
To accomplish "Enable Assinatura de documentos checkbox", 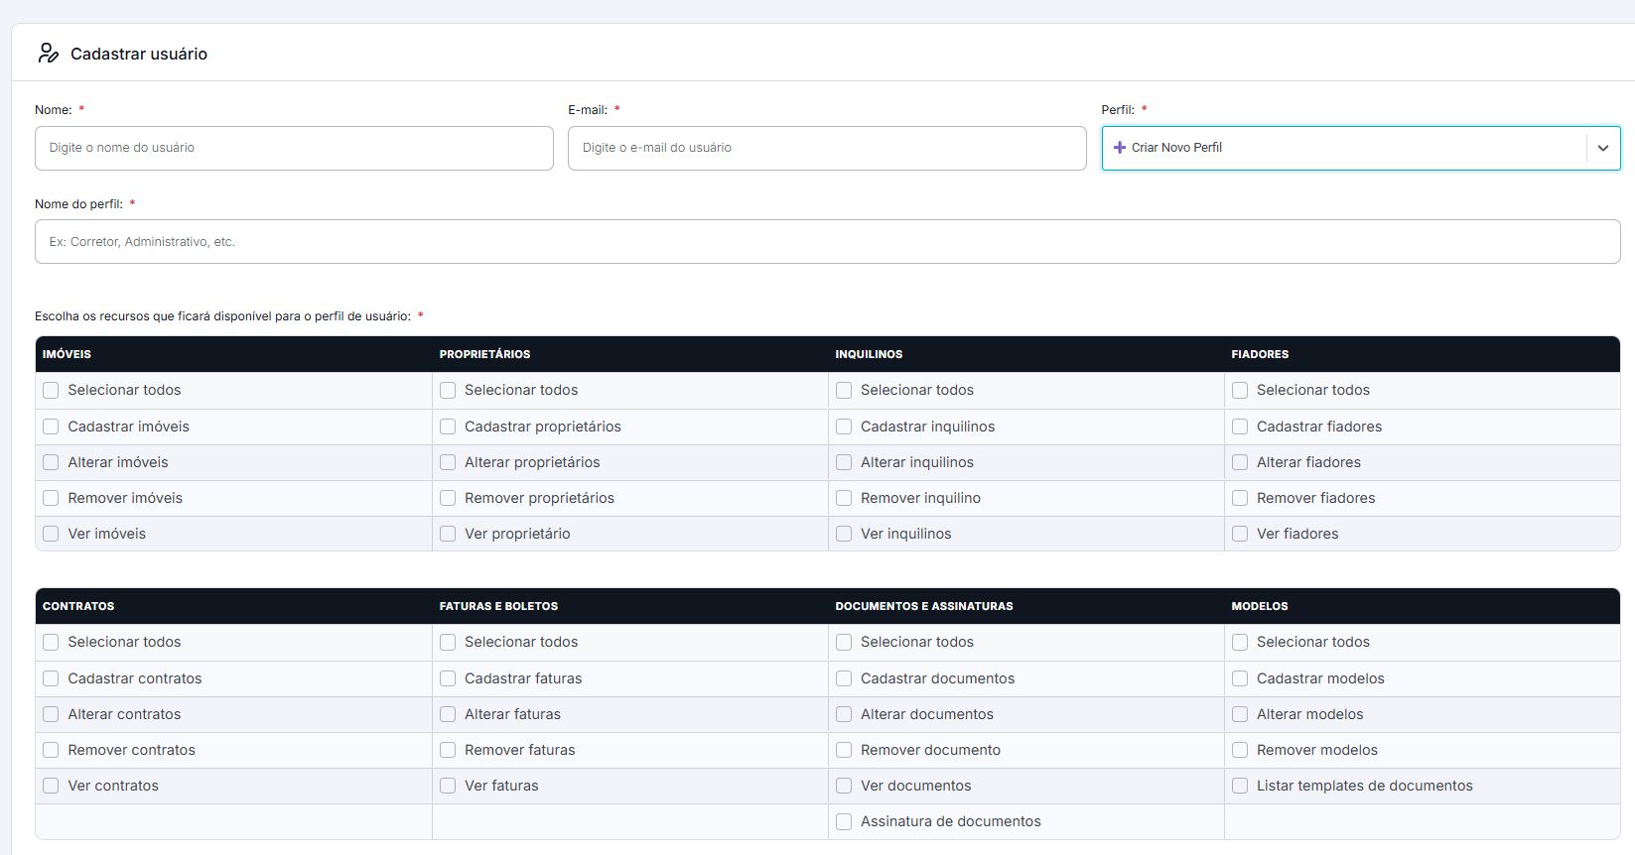I will [x=844, y=821].
